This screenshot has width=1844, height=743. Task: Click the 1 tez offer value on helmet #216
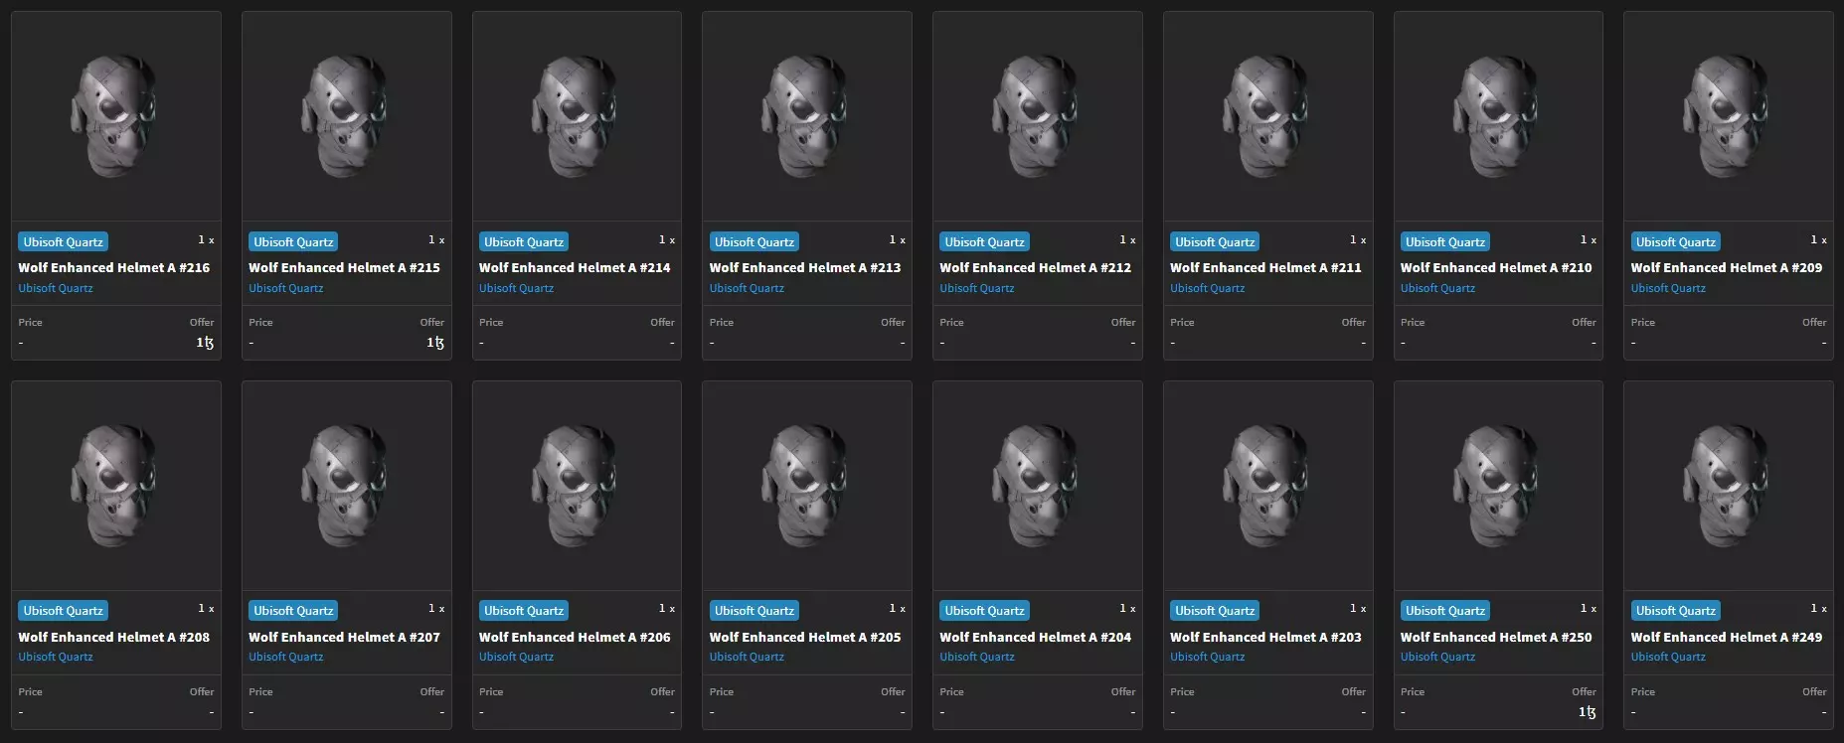tap(205, 343)
